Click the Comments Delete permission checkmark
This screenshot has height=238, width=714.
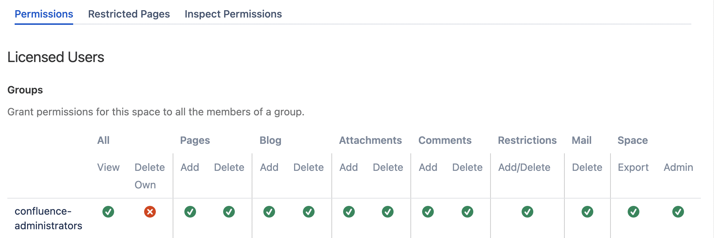tap(467, 212)
